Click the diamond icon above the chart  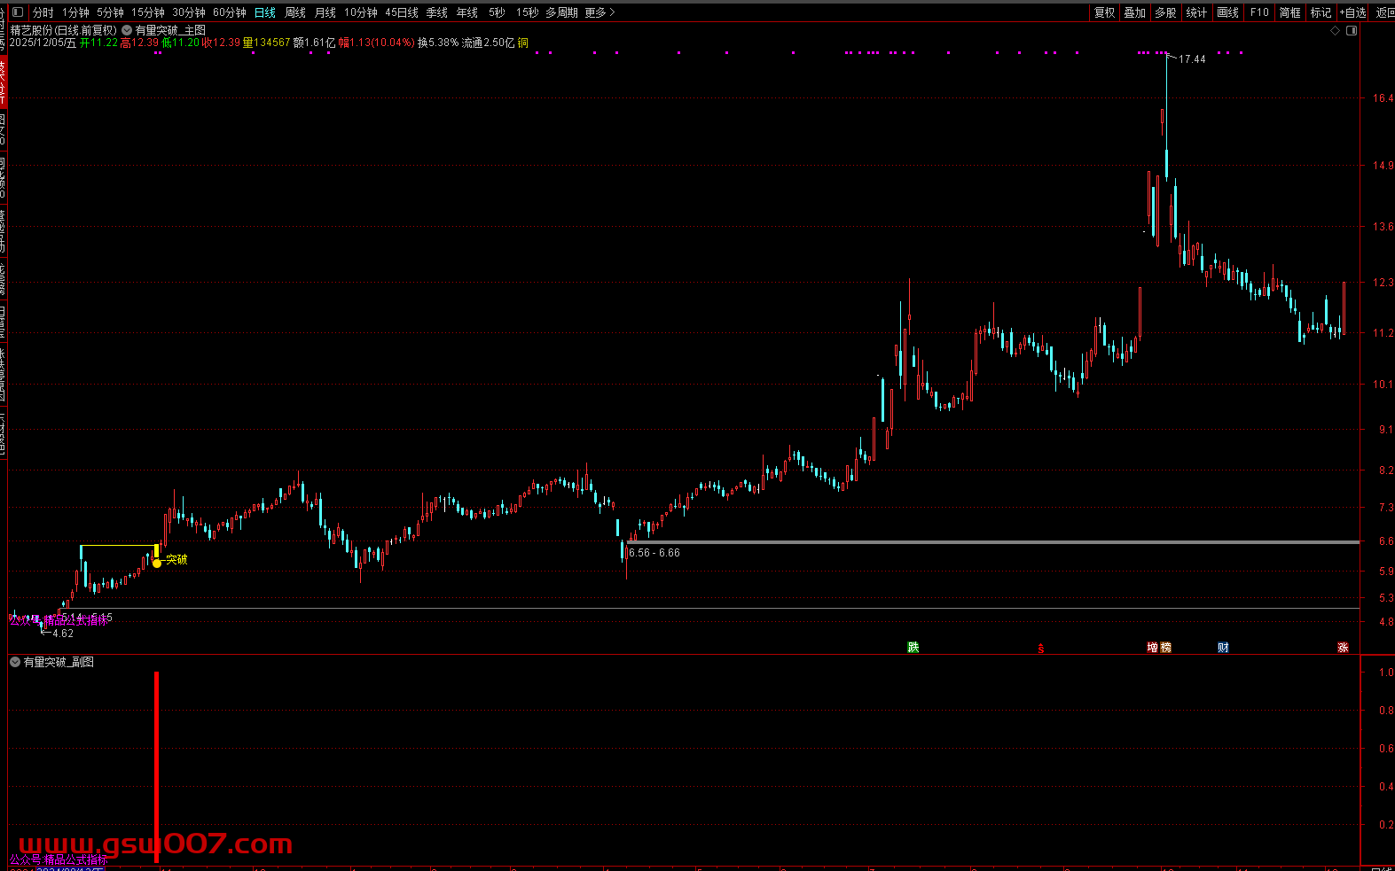1335,30
